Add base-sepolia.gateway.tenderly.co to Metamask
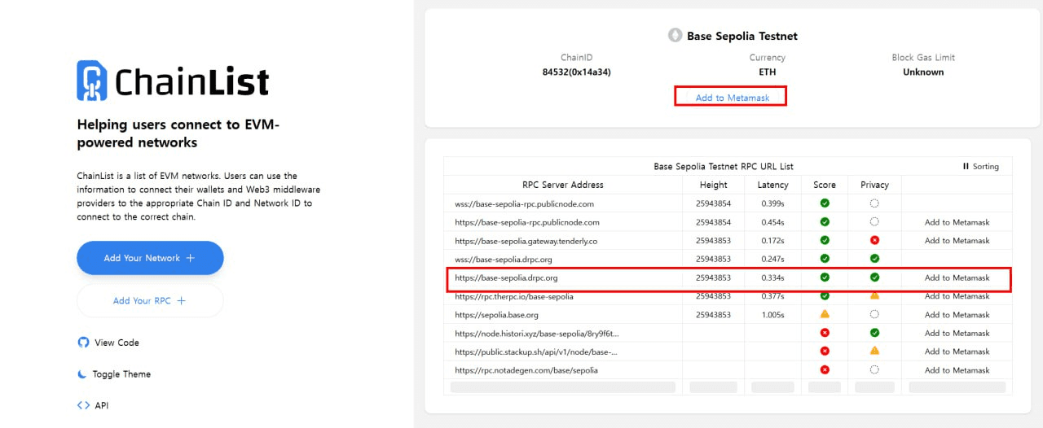Viewport: 1043px width, 428px height. pos(957,241)
